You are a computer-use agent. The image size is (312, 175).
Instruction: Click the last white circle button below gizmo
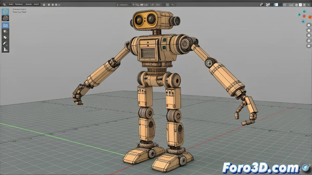point(309,46)
